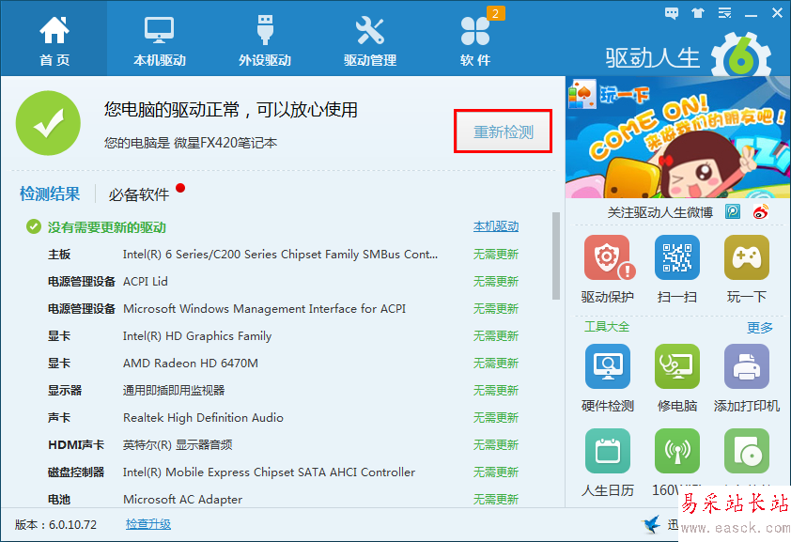Open the 修电脑 tool icon
Image resolution: width=791 pixels, height=542 pixels.
pos(677,366)
